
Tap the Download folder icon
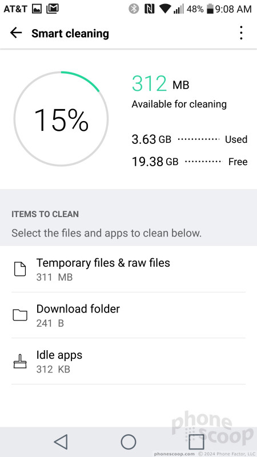20,315
